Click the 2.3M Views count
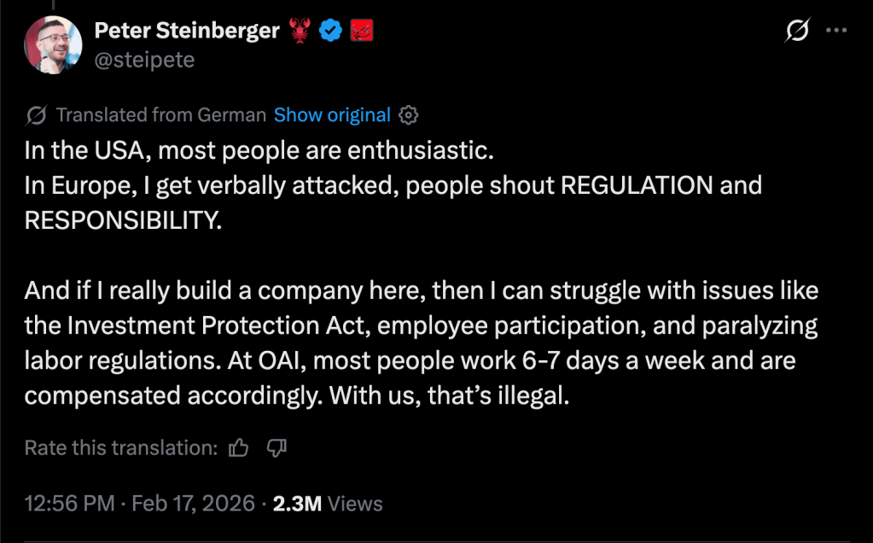The height and width of the screenshot is (543, 873). [x=328, y=504]
